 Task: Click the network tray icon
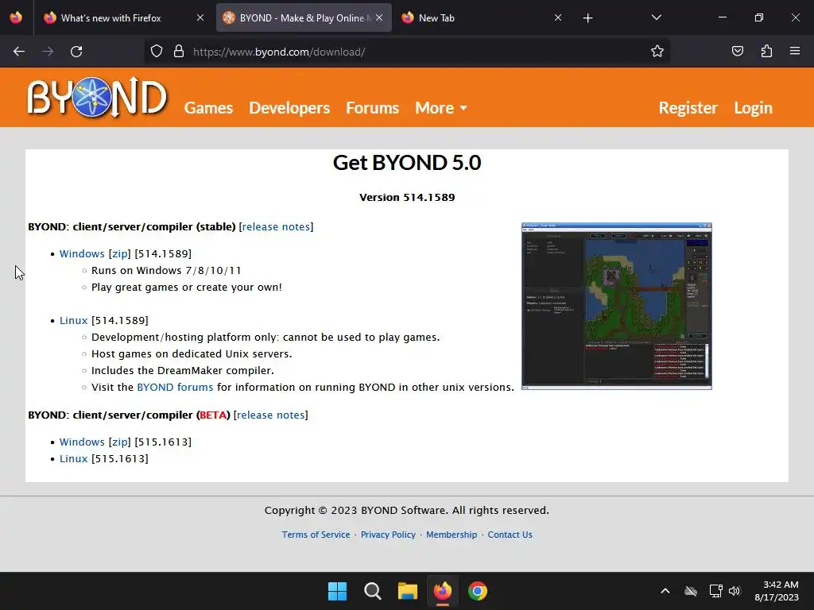tap(716, 591)
